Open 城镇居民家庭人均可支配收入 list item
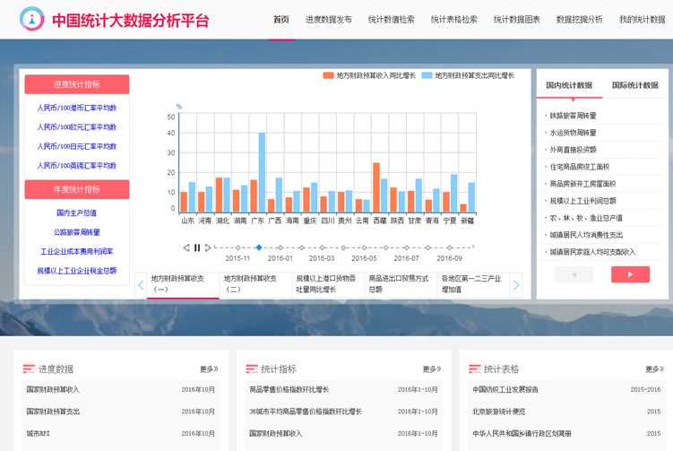The height and width of the screenshot is (451, 673). 592,252
